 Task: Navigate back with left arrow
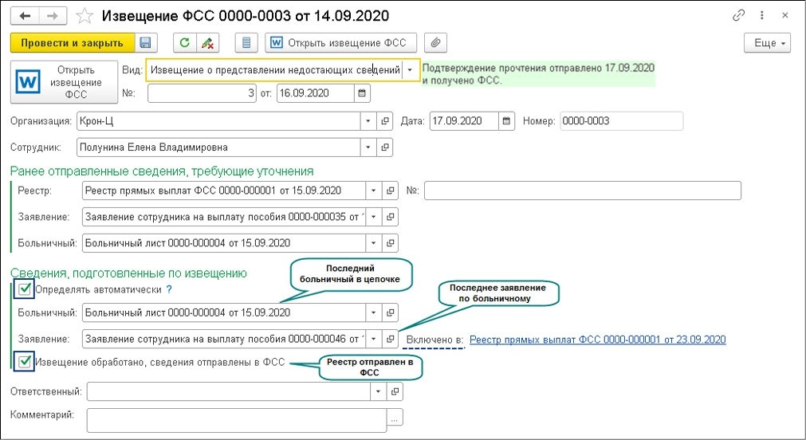tap(24, 16)
